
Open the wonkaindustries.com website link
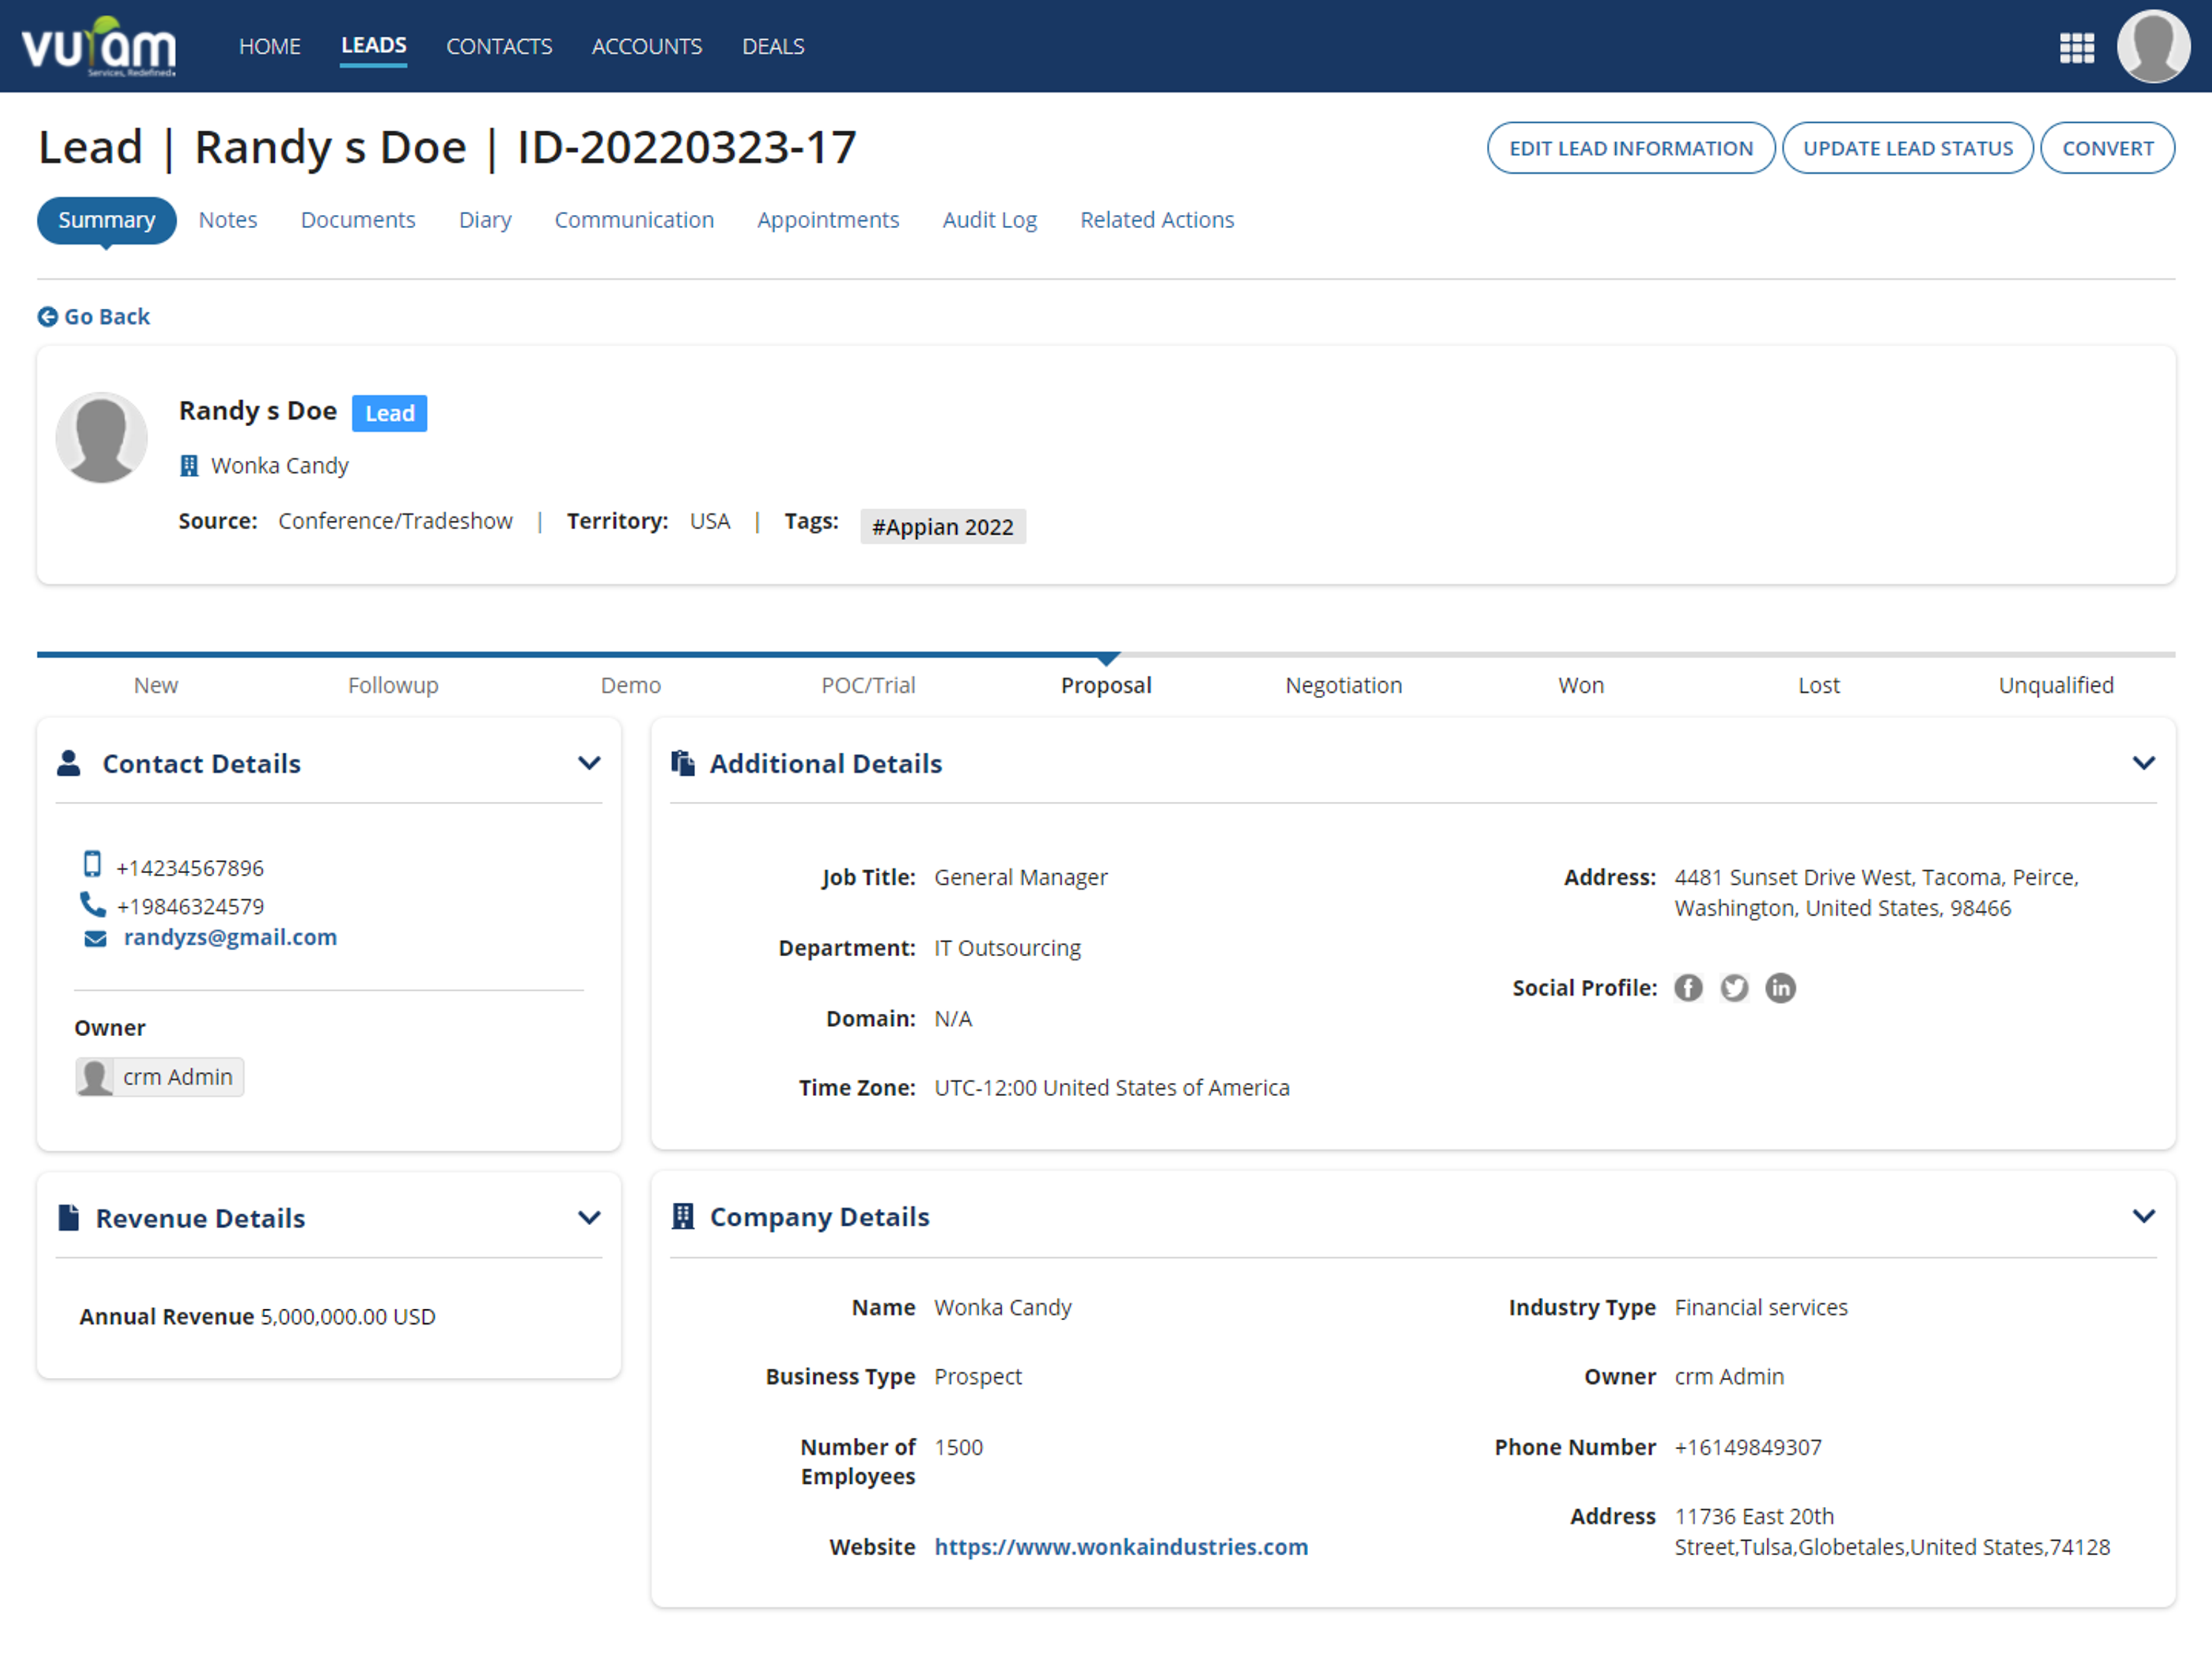click(1121, 1547)
